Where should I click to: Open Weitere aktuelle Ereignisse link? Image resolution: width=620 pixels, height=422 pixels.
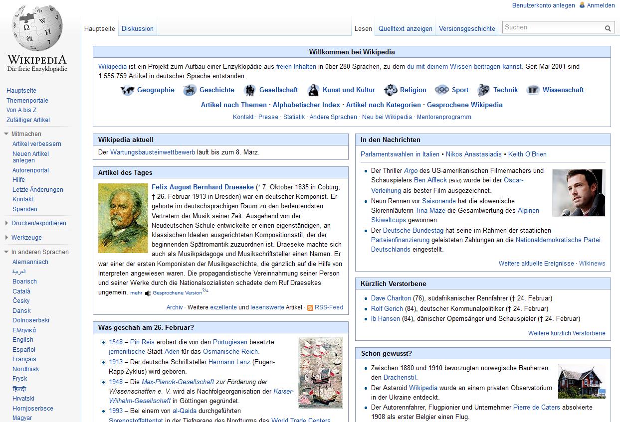point(536,264)
